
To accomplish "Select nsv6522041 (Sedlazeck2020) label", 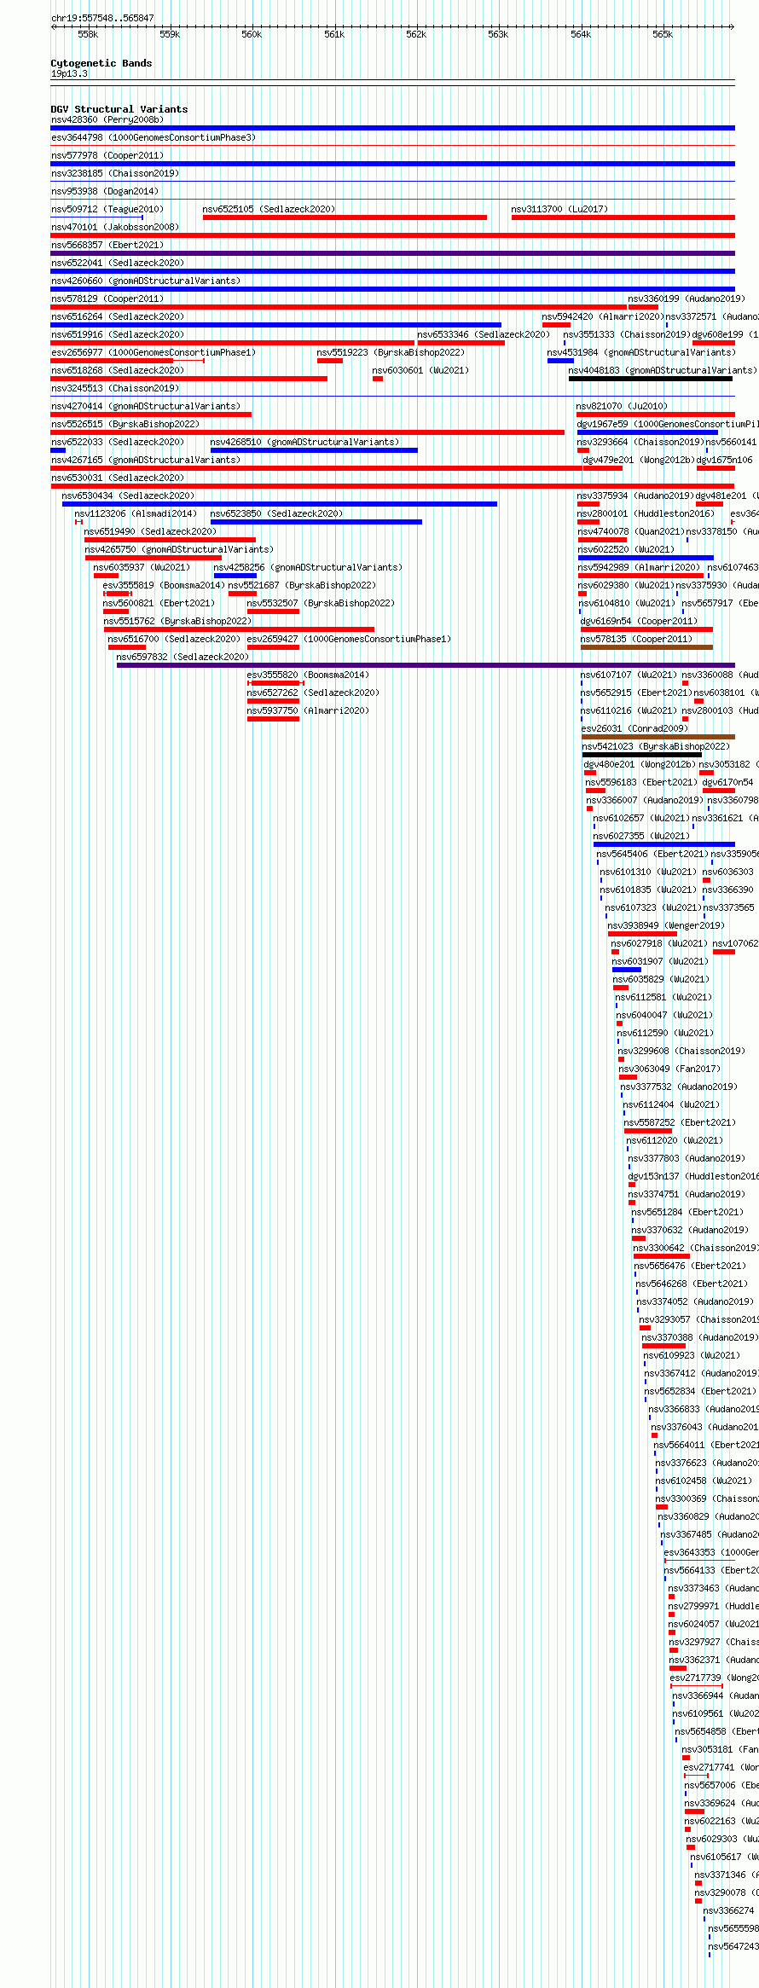I will click(x=118, y=264).
